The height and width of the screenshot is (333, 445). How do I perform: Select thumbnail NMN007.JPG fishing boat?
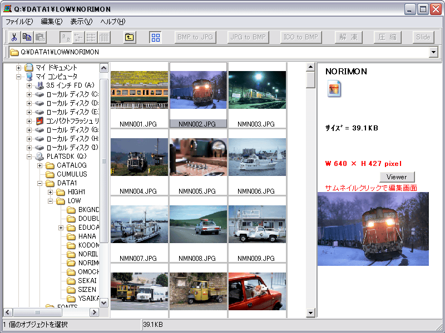coord(140,224)
